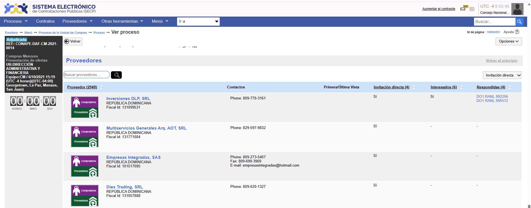Screen dimensions: 531x208
Task: Click the Volver back button
Action: (72, 41)
